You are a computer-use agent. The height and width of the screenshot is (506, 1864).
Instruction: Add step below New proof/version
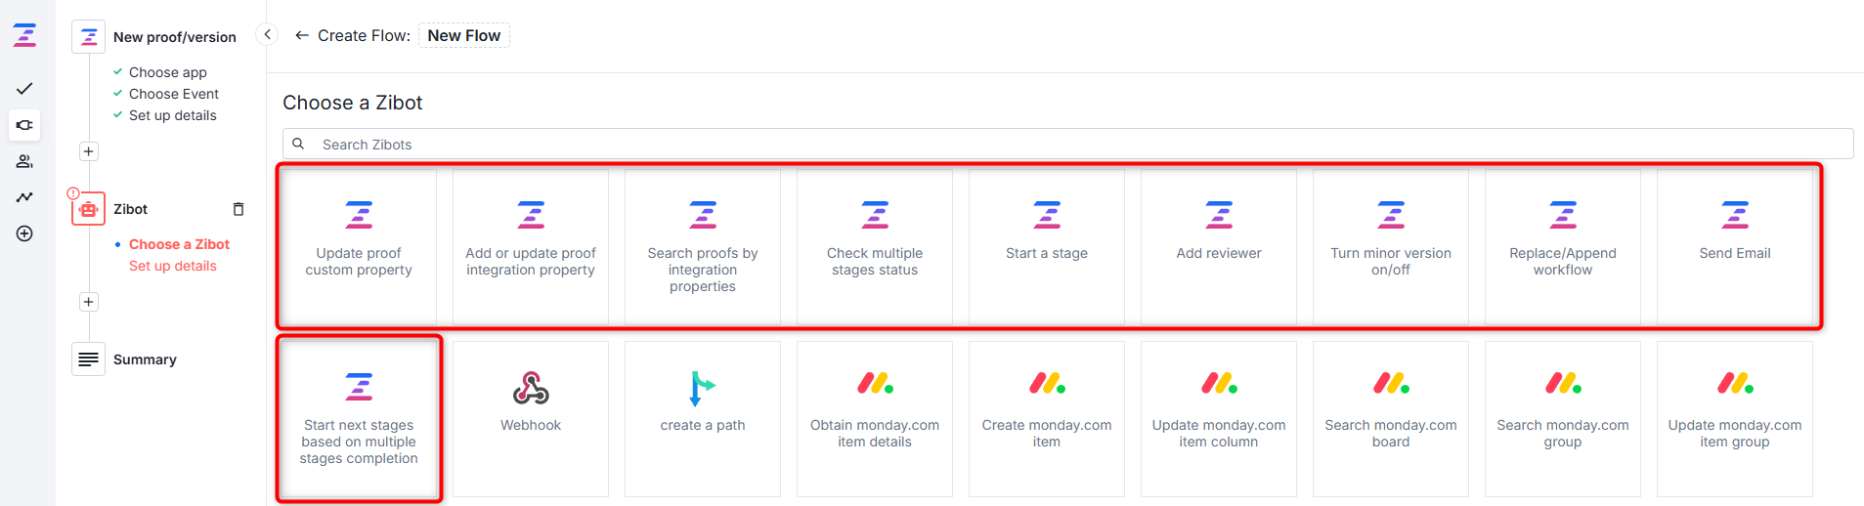(89, 151)
